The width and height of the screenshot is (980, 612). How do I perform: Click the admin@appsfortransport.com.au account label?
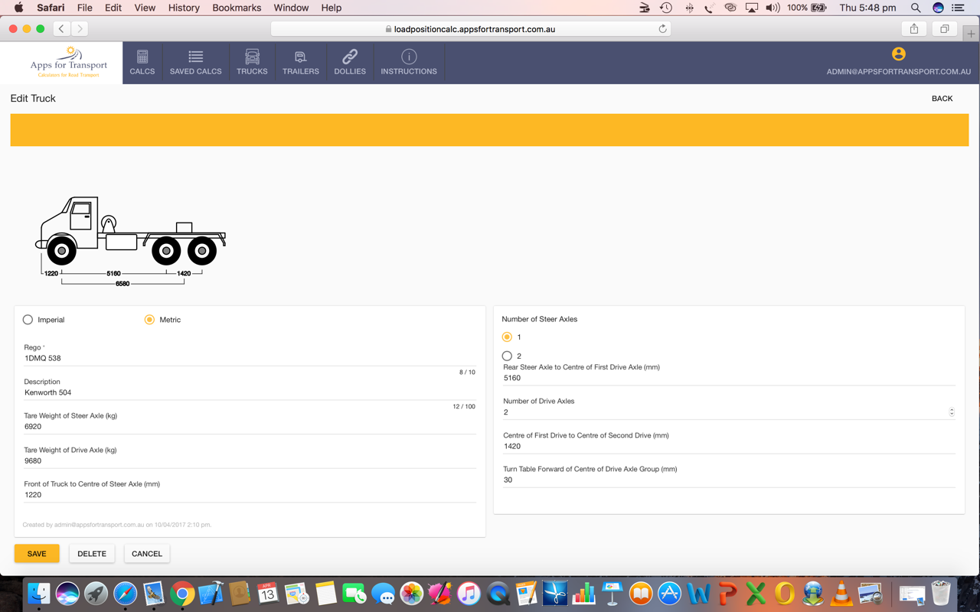click(899, 71)
